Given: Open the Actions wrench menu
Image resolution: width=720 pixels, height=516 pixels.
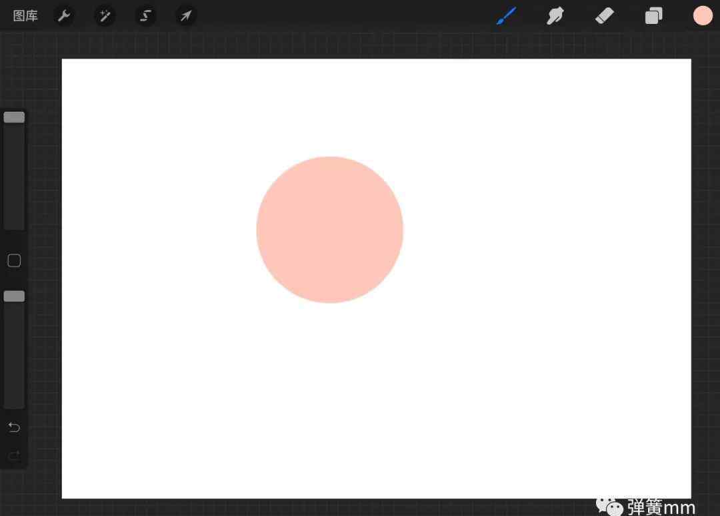Looking at the screenshot, I should click(64, 16).
